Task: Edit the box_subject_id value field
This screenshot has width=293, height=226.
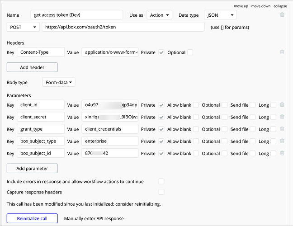Action: click(110, 153)
